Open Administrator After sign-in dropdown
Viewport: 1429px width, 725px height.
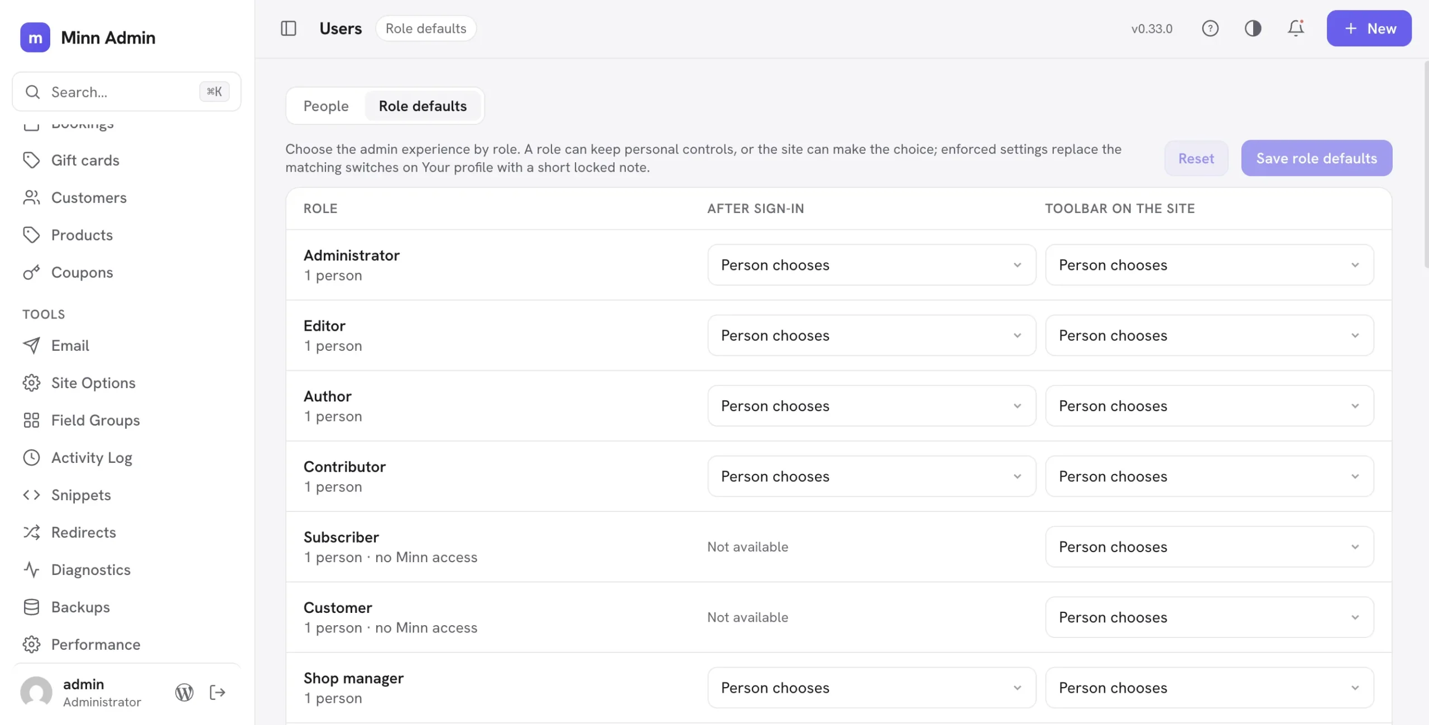point(871,265)
